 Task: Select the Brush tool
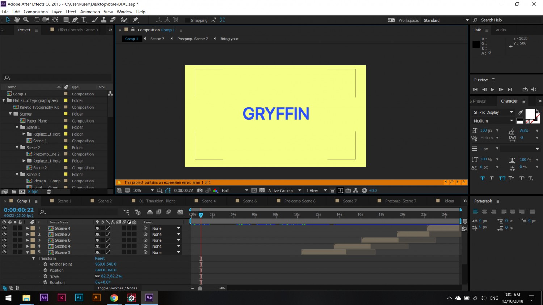click(95, 20)
